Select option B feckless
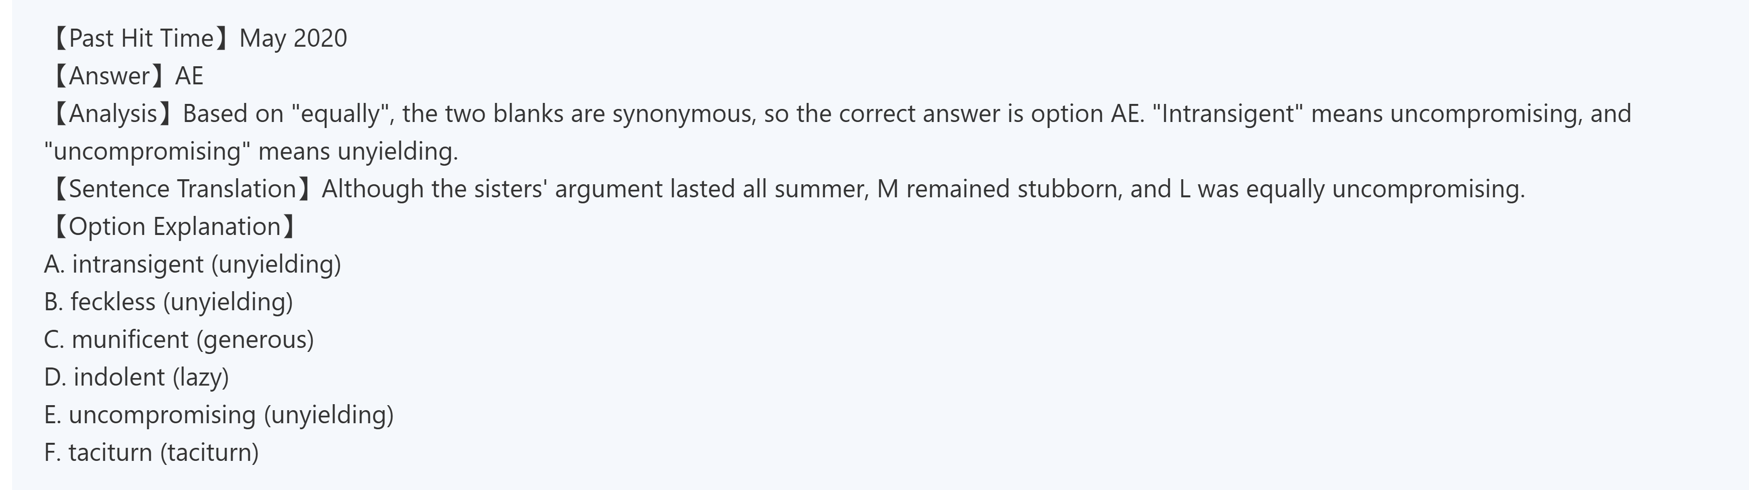 click(168, 302)
